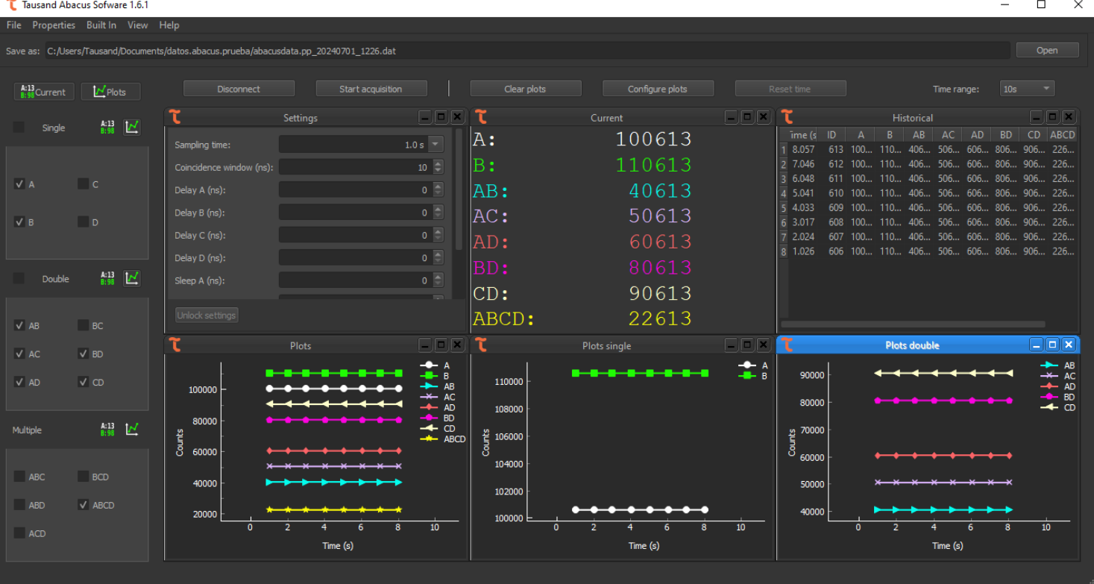The width and height of the screenshot is (1094, 584).
Task: Click the plot icon beside Double
Action: [x=132, y=278]
